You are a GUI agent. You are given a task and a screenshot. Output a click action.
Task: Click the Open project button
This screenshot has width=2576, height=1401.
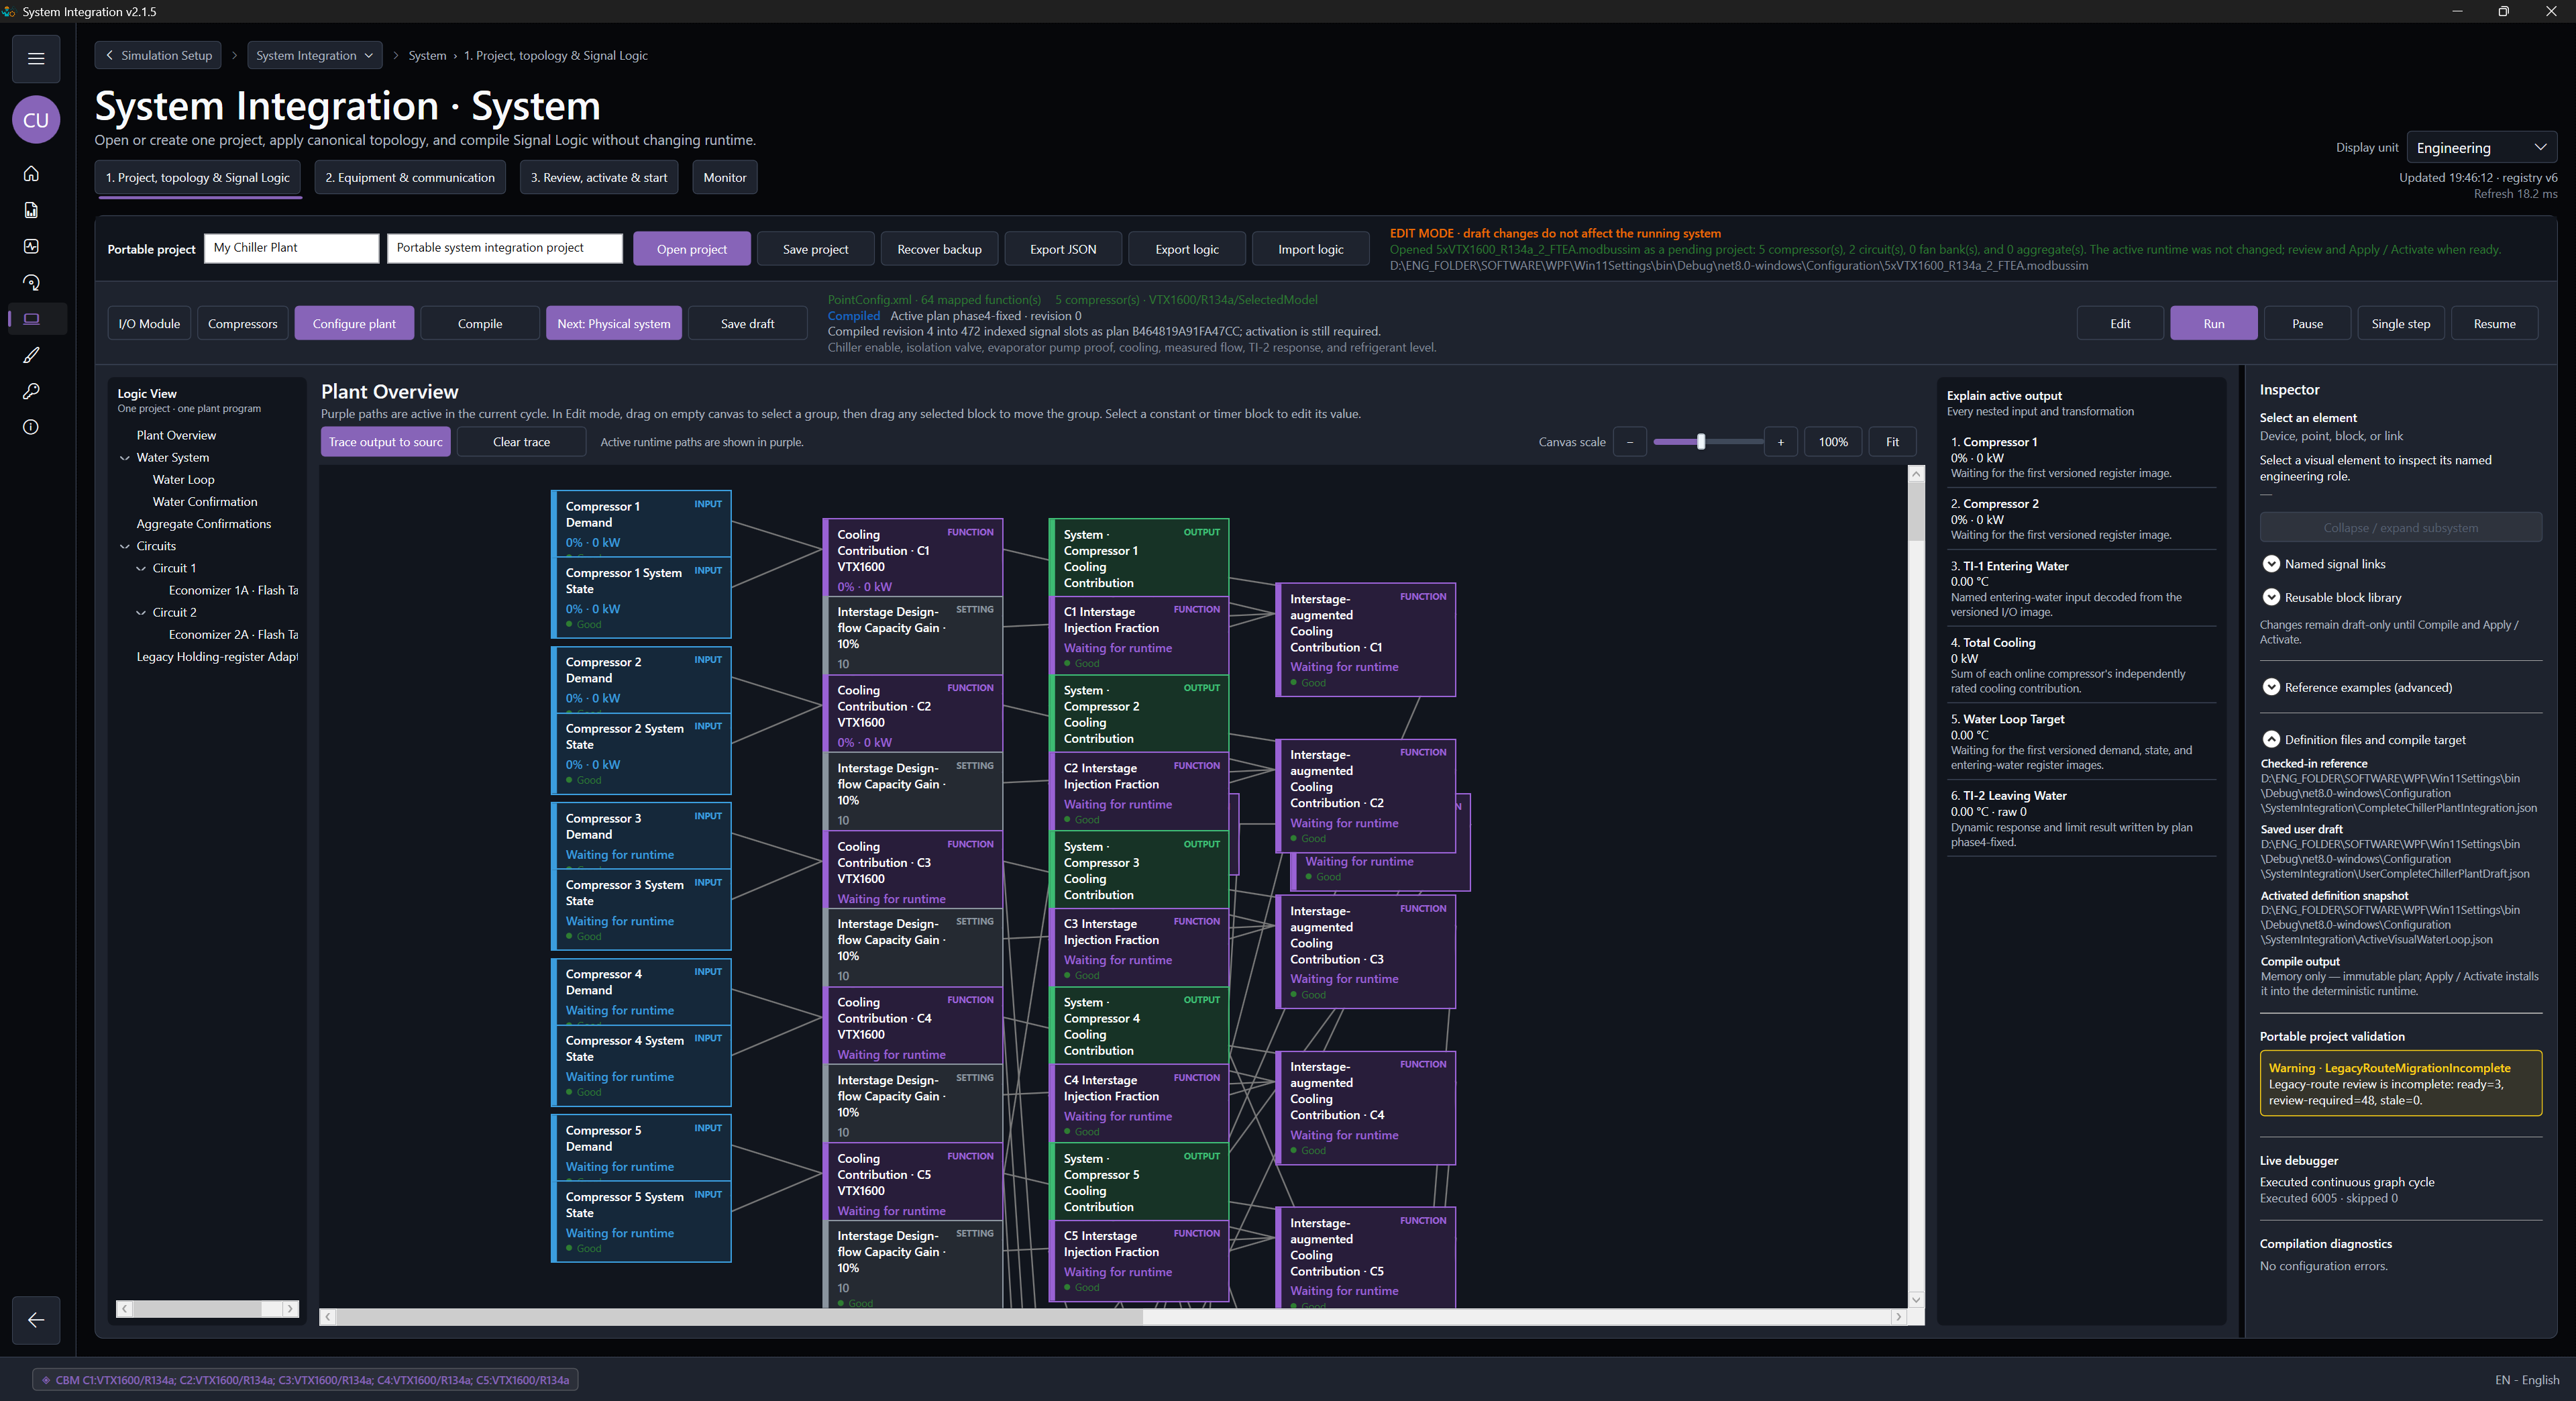(x=692, y=249)
